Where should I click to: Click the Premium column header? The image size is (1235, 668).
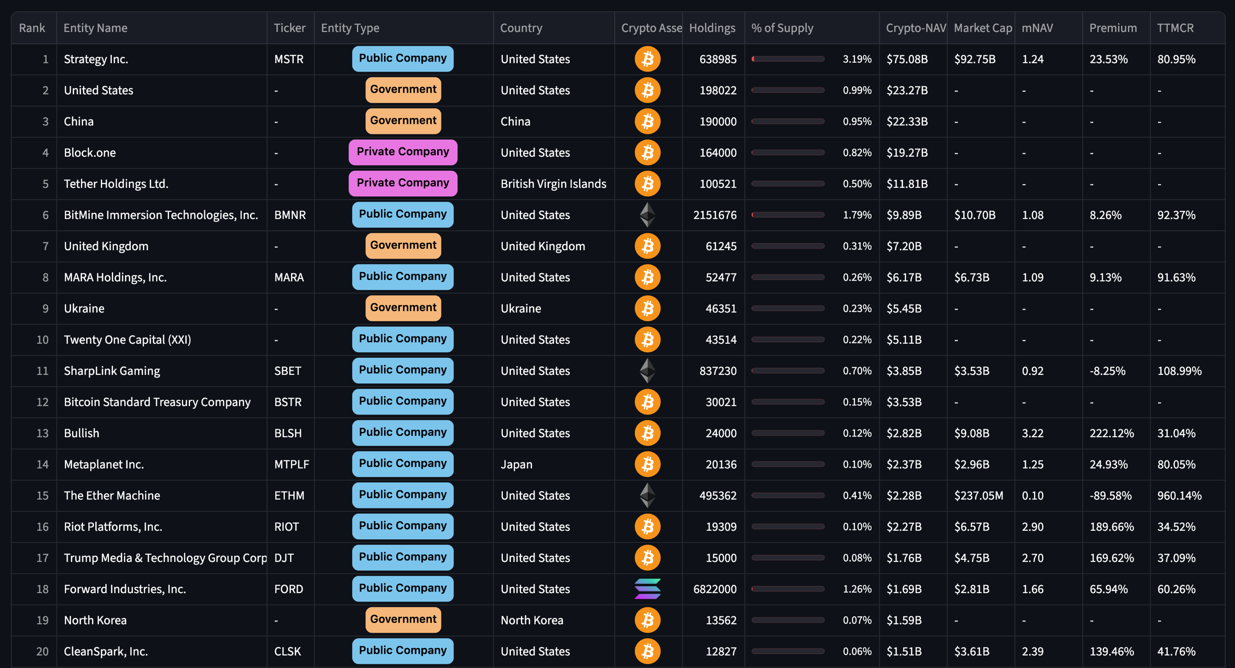point(1113,28)
